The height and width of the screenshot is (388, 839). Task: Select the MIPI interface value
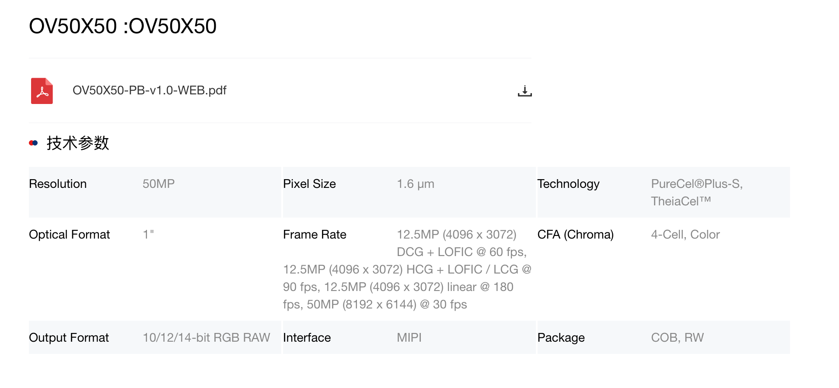pyautogui.click(x=409, y=338)
